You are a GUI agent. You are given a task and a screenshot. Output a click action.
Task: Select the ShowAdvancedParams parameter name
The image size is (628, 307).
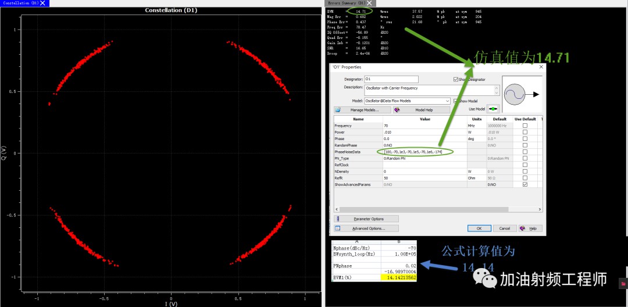pyautogui.click(x=358, y=184)
